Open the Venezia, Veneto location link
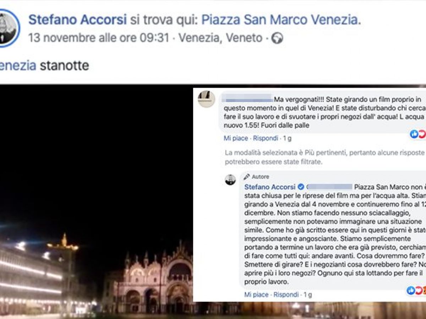Image resolution: width=426 pixels, height=319 pixels. (x=220, y=38)
